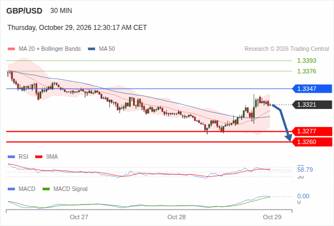This screenshot has width=334, height=226.
Task: Click the Oct 27 date axis label
Action: [x=79, y=217]
